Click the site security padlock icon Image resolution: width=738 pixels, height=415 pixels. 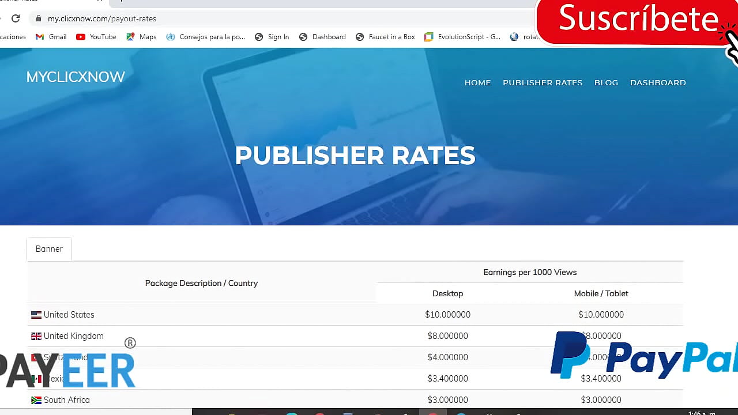click(x=38, y=18)
